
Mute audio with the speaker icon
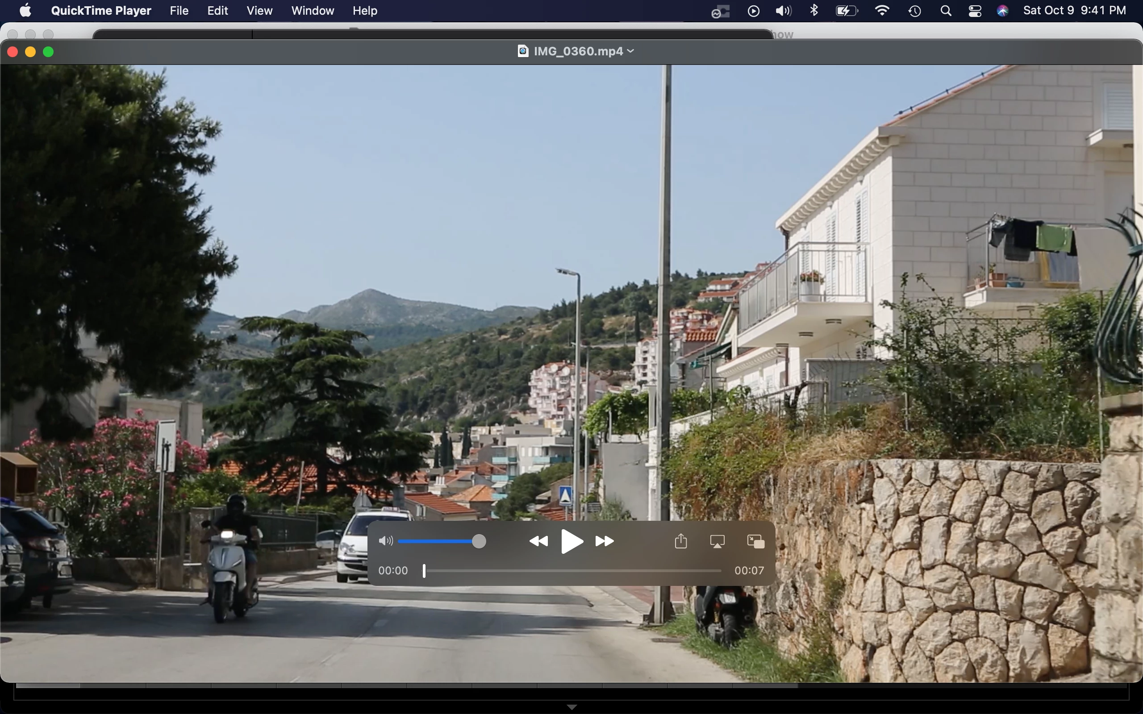[x=385, y=541]
